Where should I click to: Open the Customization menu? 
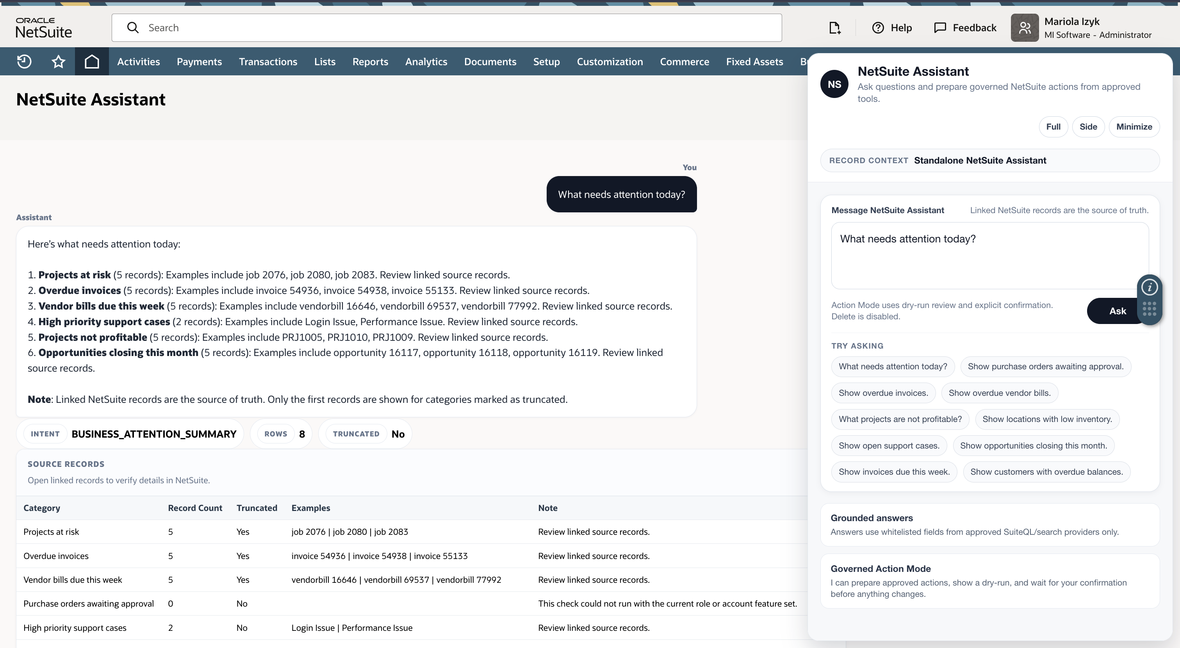point(610,61)
